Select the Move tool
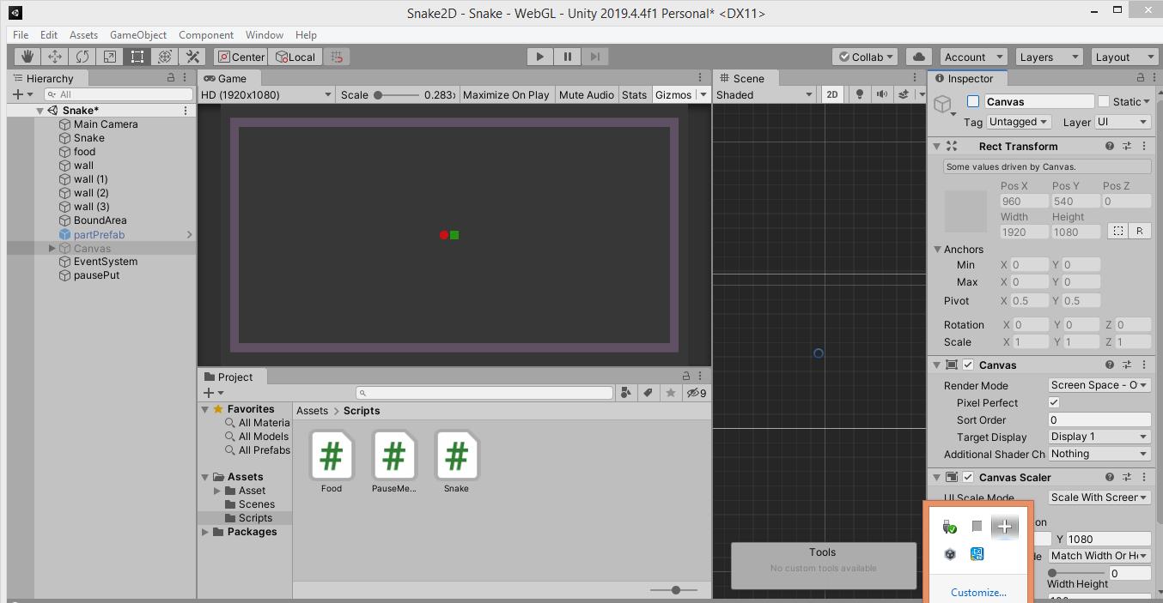The height and width of the screenshot is (603, 1163). pos(55,57)
